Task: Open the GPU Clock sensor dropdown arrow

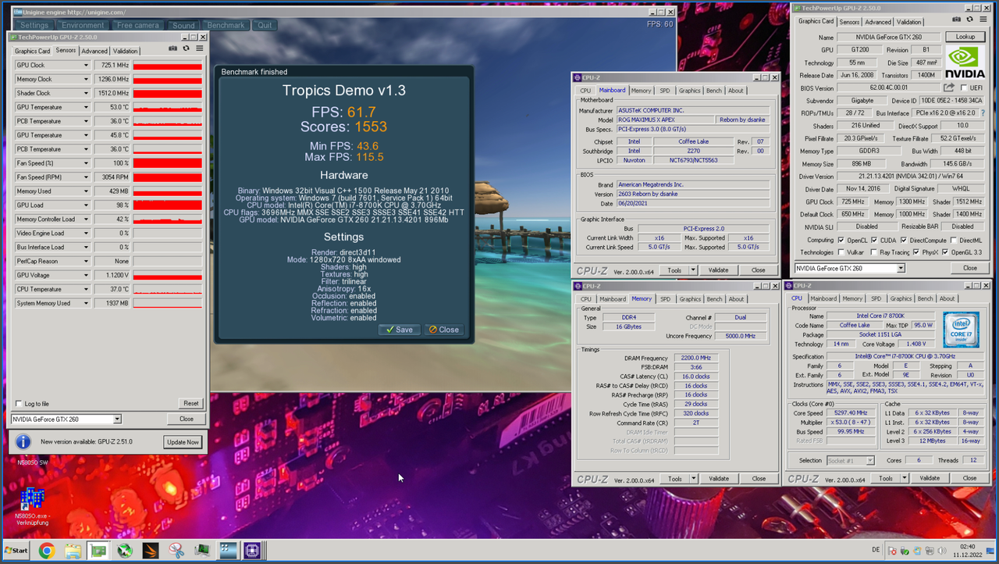Action: click(x=86, y=65)
